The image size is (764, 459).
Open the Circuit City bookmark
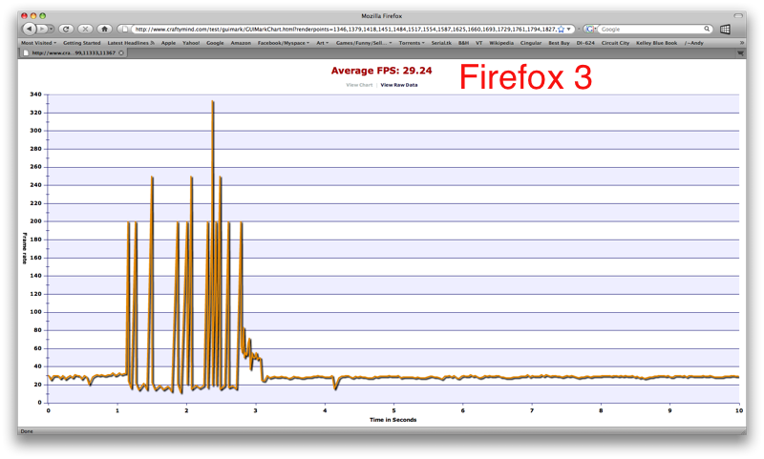point(615,43)
